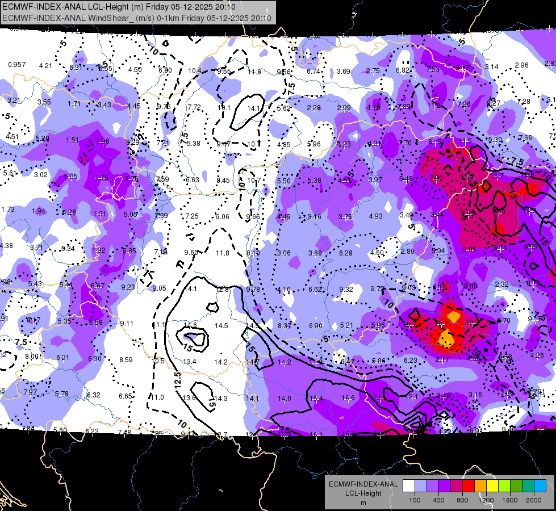Click the light lavender legend swatch
556x511 pixels.
[420, 486]
